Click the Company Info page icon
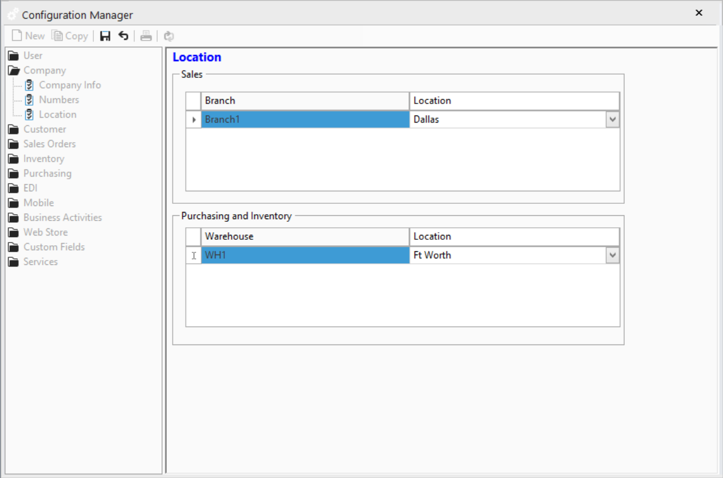 pos(30,84)
